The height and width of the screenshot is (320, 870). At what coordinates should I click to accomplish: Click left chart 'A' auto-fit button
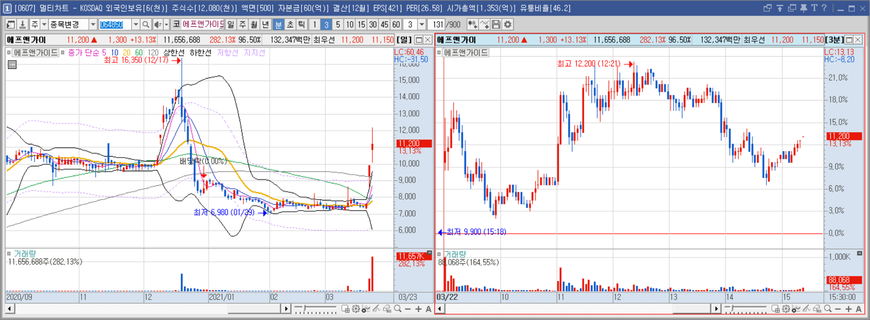(x=429, y=309)
